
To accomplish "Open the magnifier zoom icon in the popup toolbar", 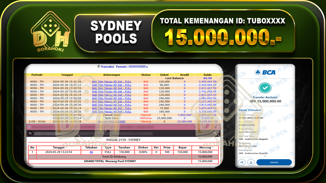I will click(215, 133).
